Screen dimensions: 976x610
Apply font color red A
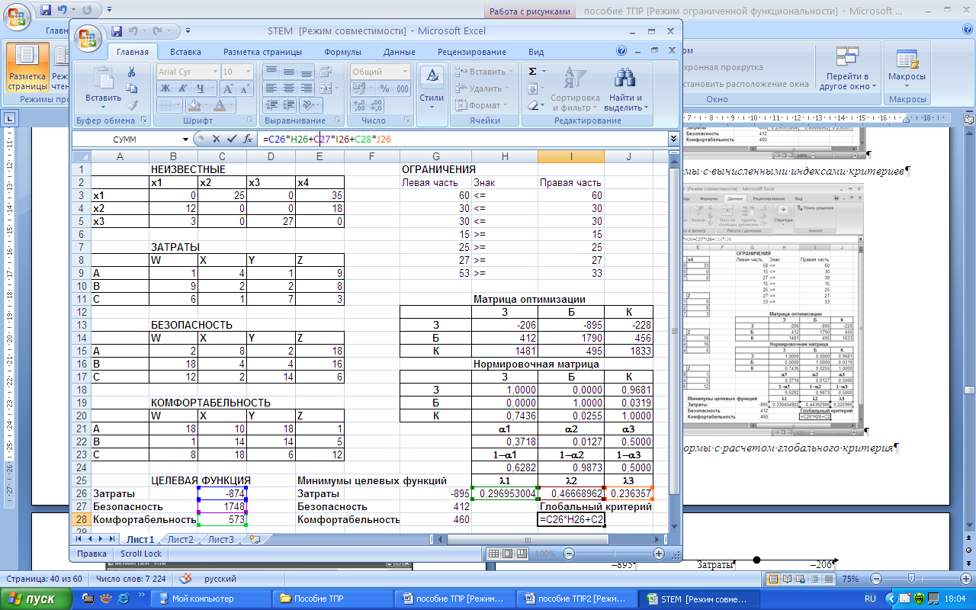point(220,105)
